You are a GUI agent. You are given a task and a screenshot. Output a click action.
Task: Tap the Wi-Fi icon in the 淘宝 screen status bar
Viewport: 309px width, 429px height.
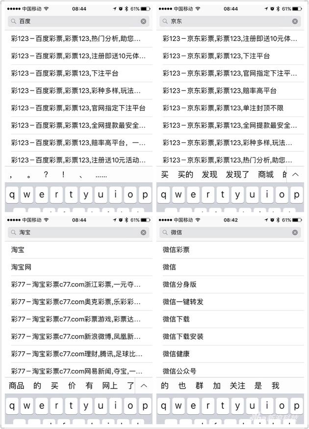click(46, 220)
